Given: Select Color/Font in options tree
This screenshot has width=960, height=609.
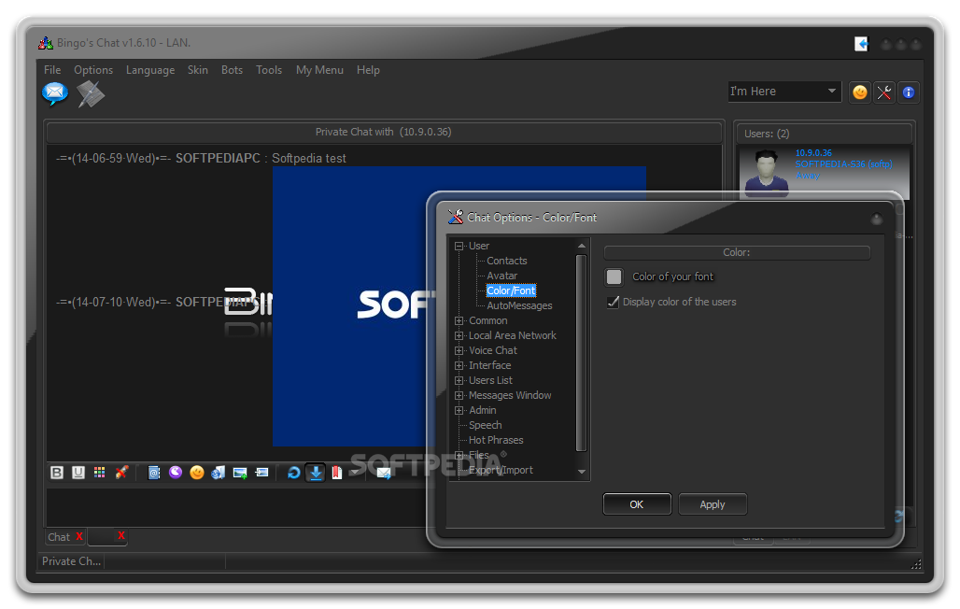Looking at the screenshot, I should coord(511,290).
